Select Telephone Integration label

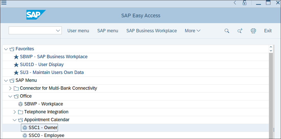46,112
